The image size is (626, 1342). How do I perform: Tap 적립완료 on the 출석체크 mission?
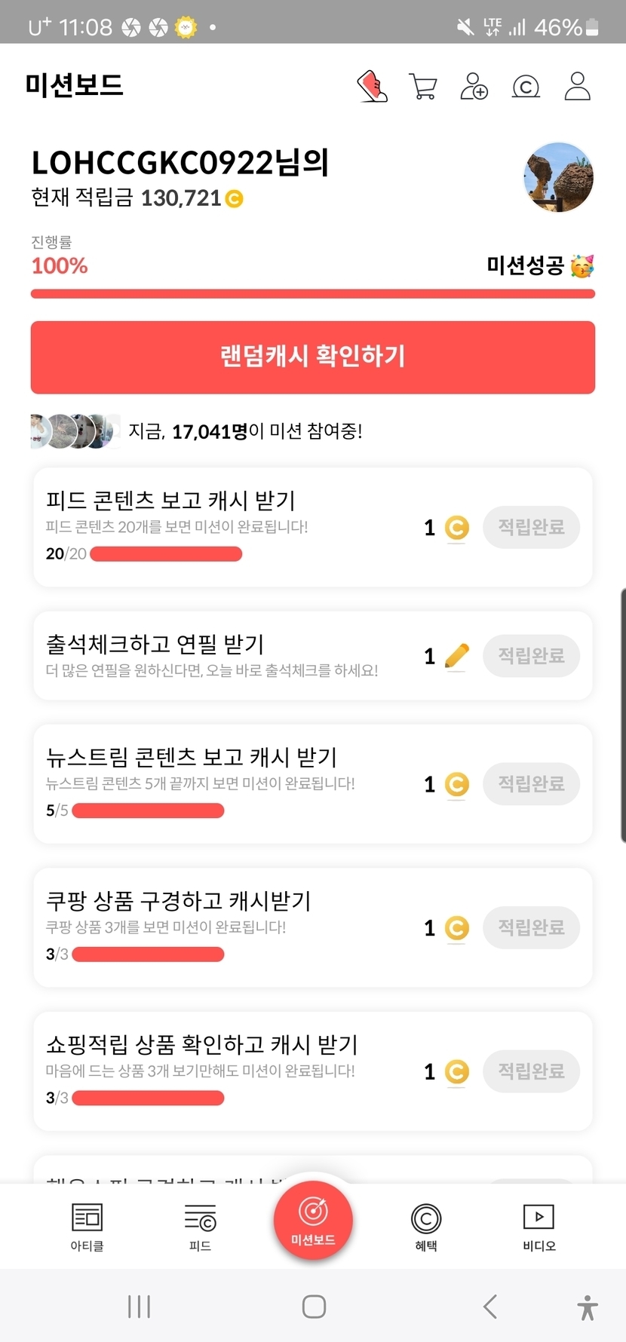tap(531, 656)
